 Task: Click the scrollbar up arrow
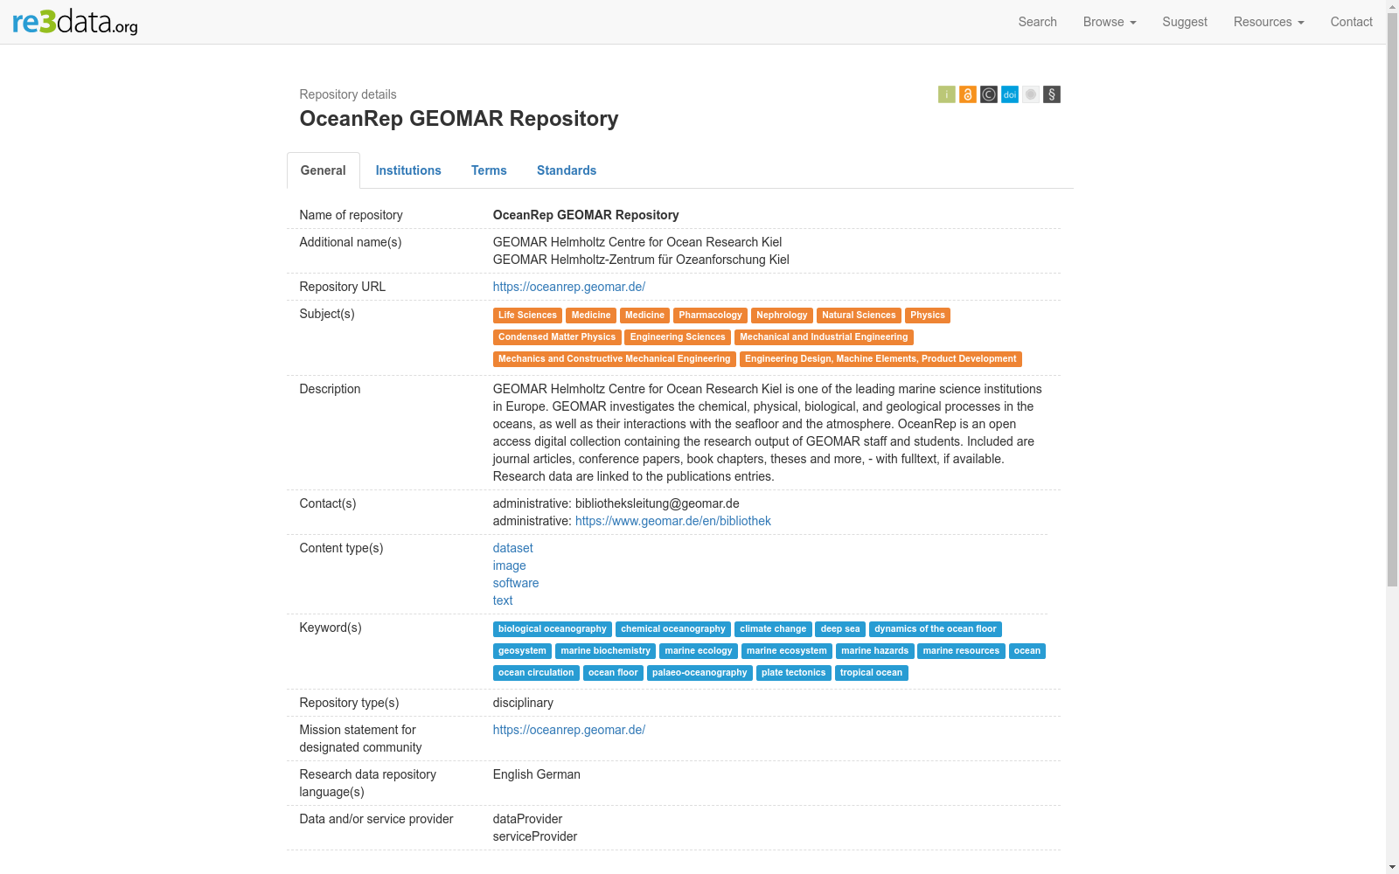point(1392,6)
